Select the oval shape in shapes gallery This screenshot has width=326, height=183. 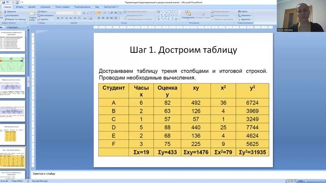(x=173, y=12)
